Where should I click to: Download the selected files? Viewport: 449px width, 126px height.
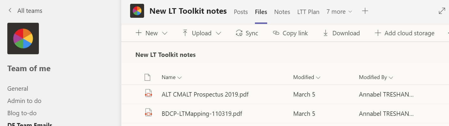[x=341, y=33]
